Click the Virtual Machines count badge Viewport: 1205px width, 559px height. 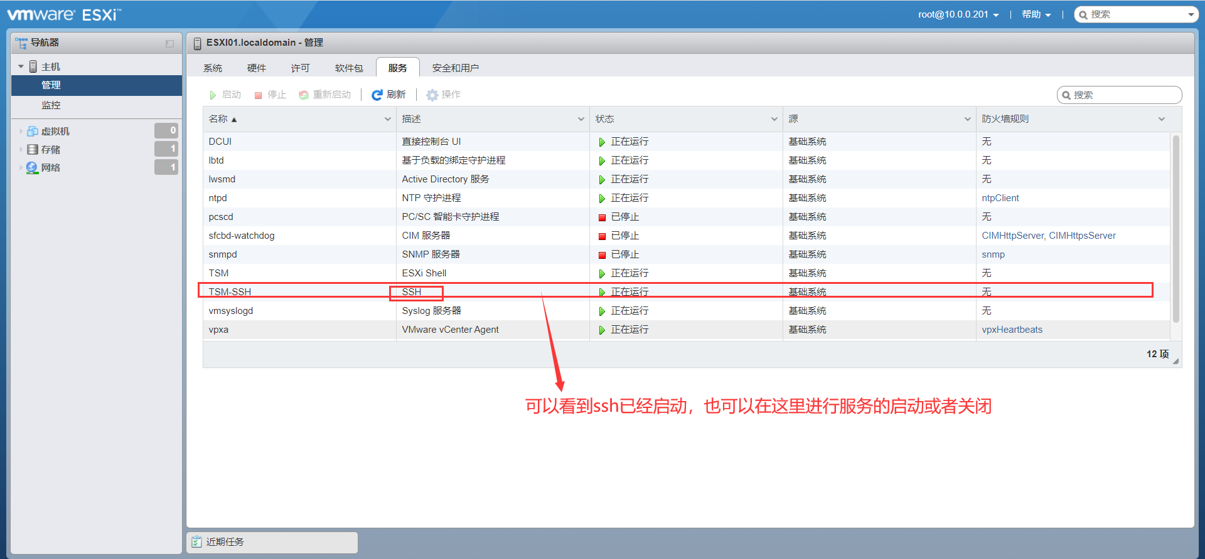(x=166, y=130)
